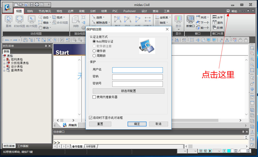Click the Redraw (重画) icon
The image size is (258, 157).
point(9,20)
